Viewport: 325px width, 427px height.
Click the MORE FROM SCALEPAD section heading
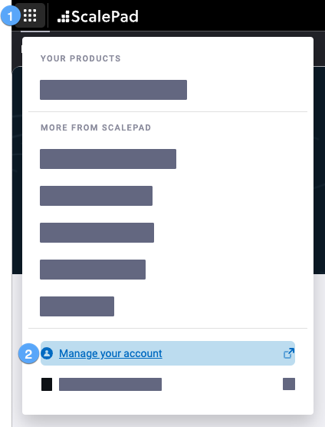(x=96, y=127)
